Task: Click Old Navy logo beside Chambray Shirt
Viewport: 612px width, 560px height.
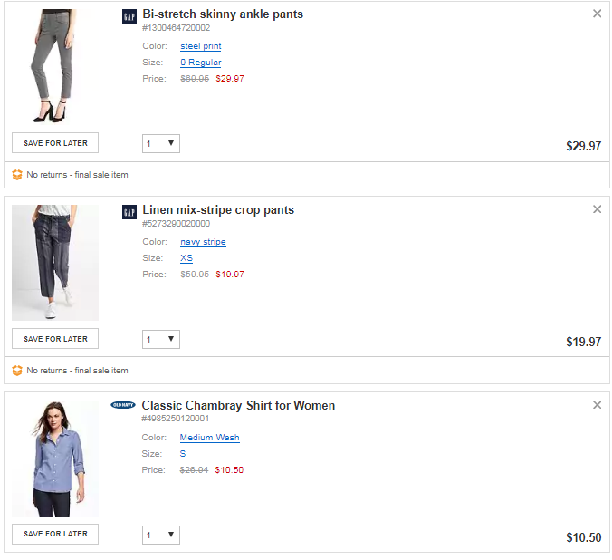Action: tap(123, 405)
